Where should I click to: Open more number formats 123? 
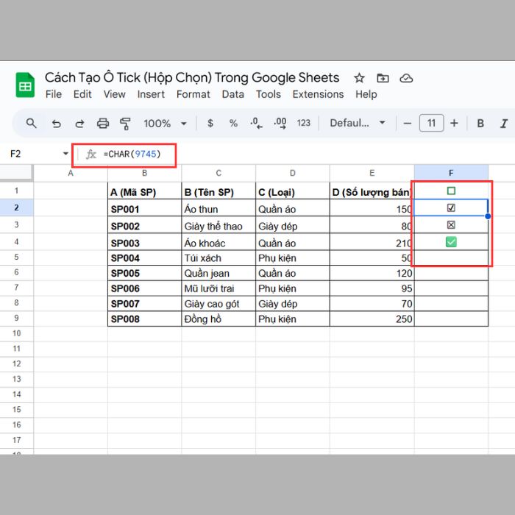303,123
